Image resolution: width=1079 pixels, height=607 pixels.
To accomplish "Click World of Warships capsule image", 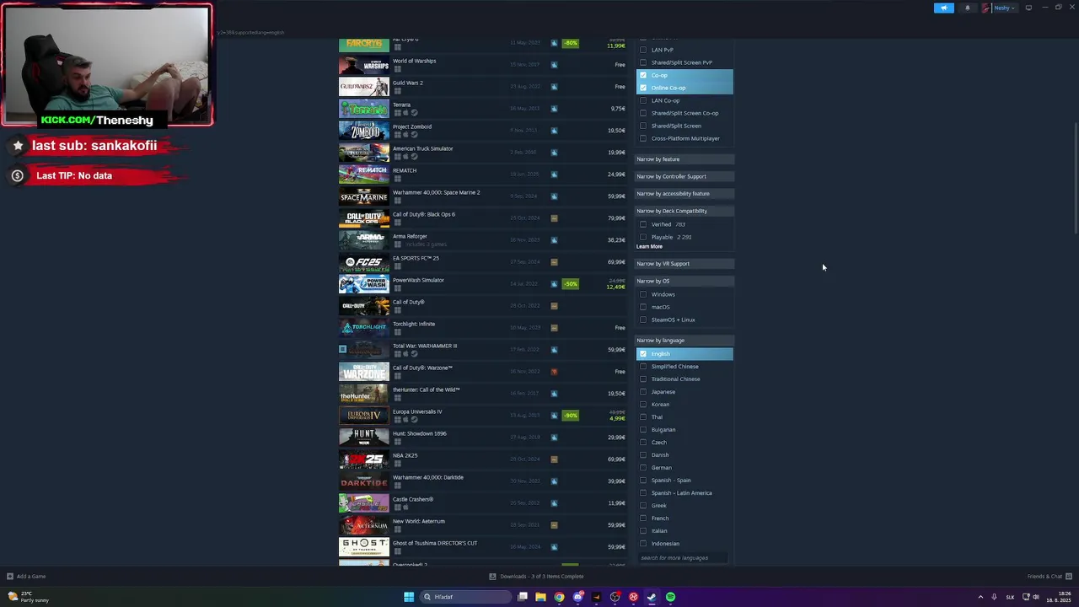I will click(x=364, y=65).
